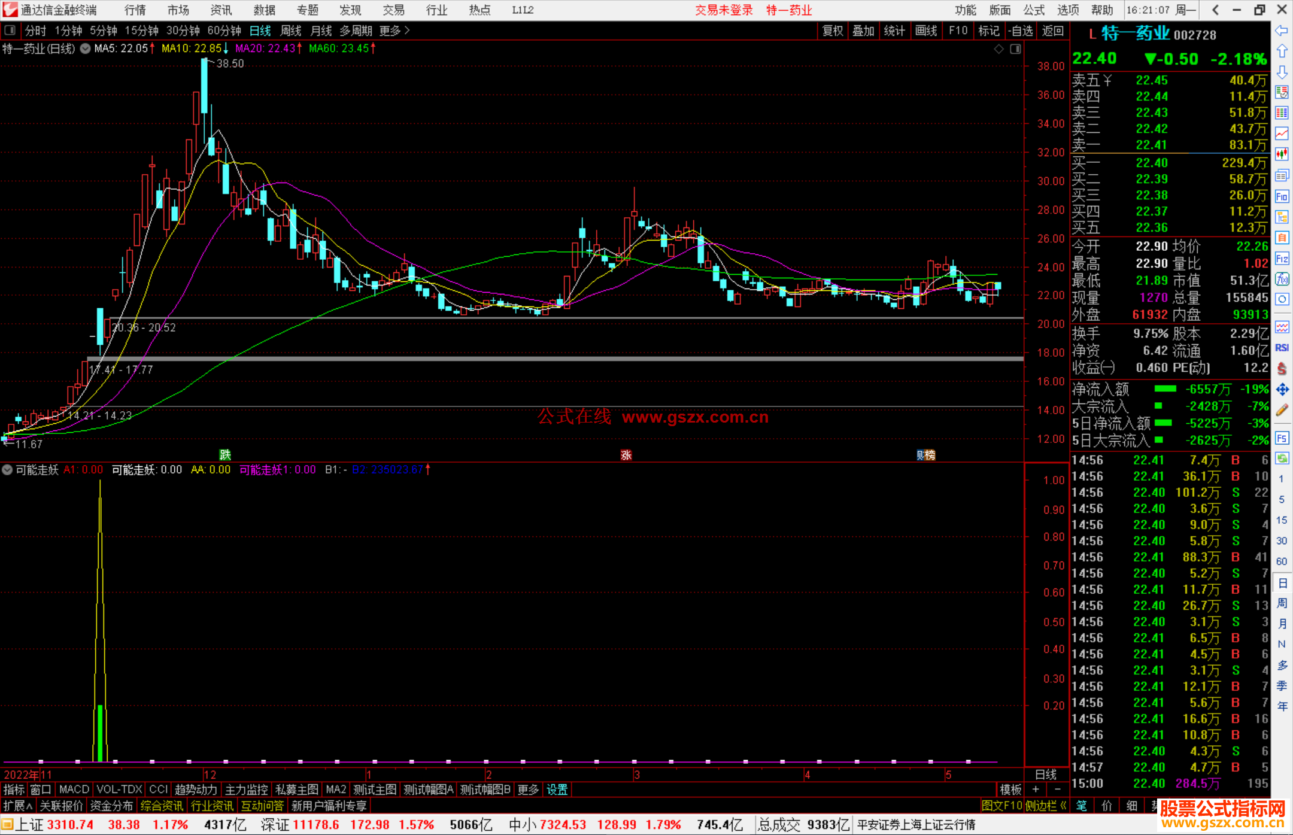Viewport: 1293px width, 835px height.
Task: Click the 复权 button above the chart
Action: [x=832, y=31]
